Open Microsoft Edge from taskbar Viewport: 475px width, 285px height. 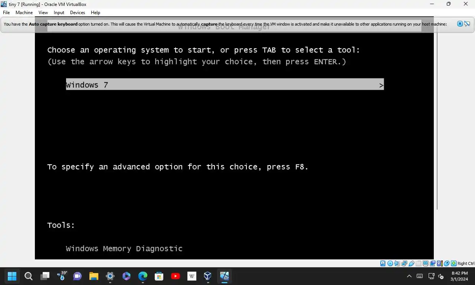pyautogui.click(x=143, y=276)
